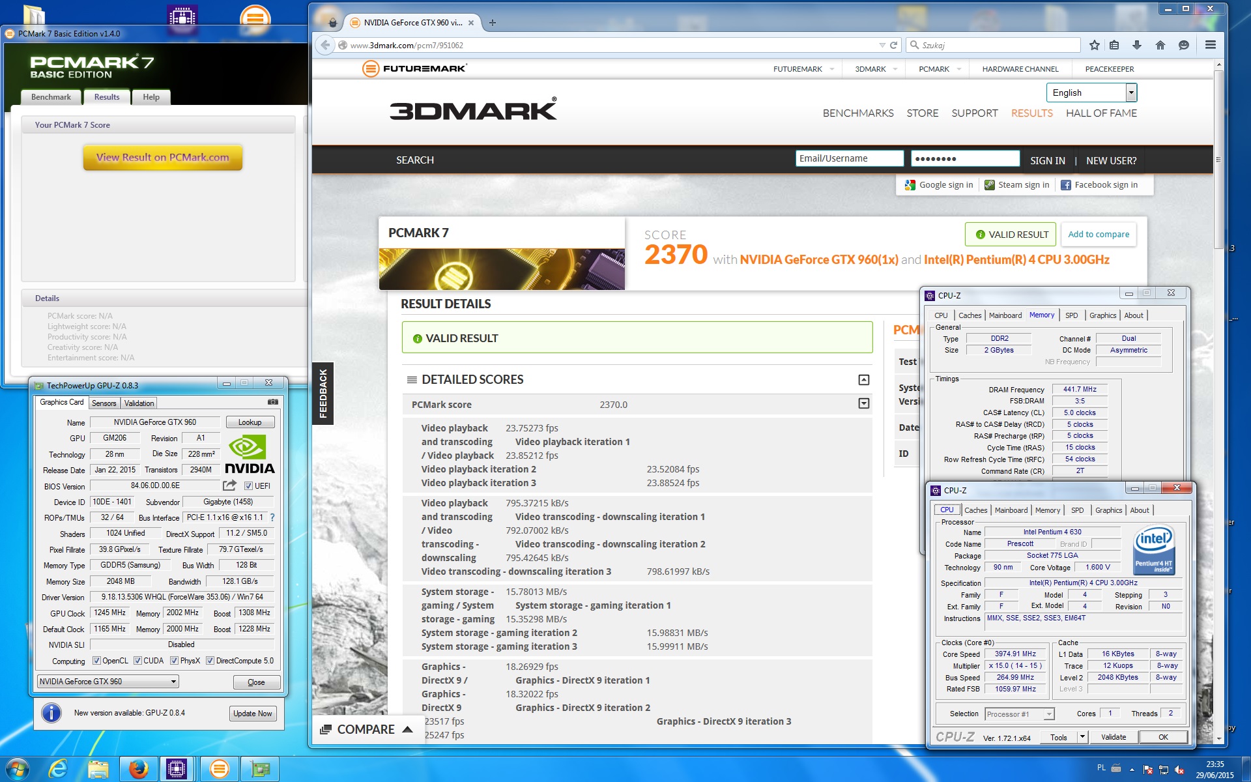Image resolution: width=1251 pixels, height=782 pixels.
Task: Go to Firefox home page icon
Action: click(x=1160, y=45)
